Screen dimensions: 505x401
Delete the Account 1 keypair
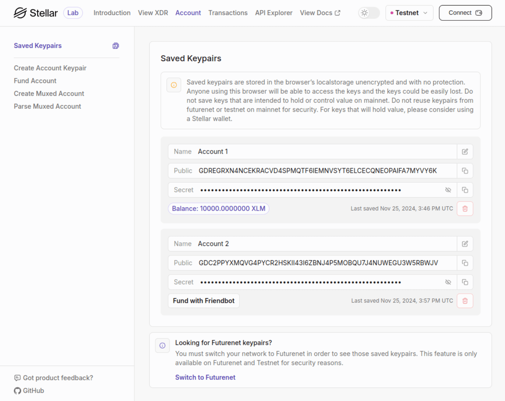tap(465, 209)
